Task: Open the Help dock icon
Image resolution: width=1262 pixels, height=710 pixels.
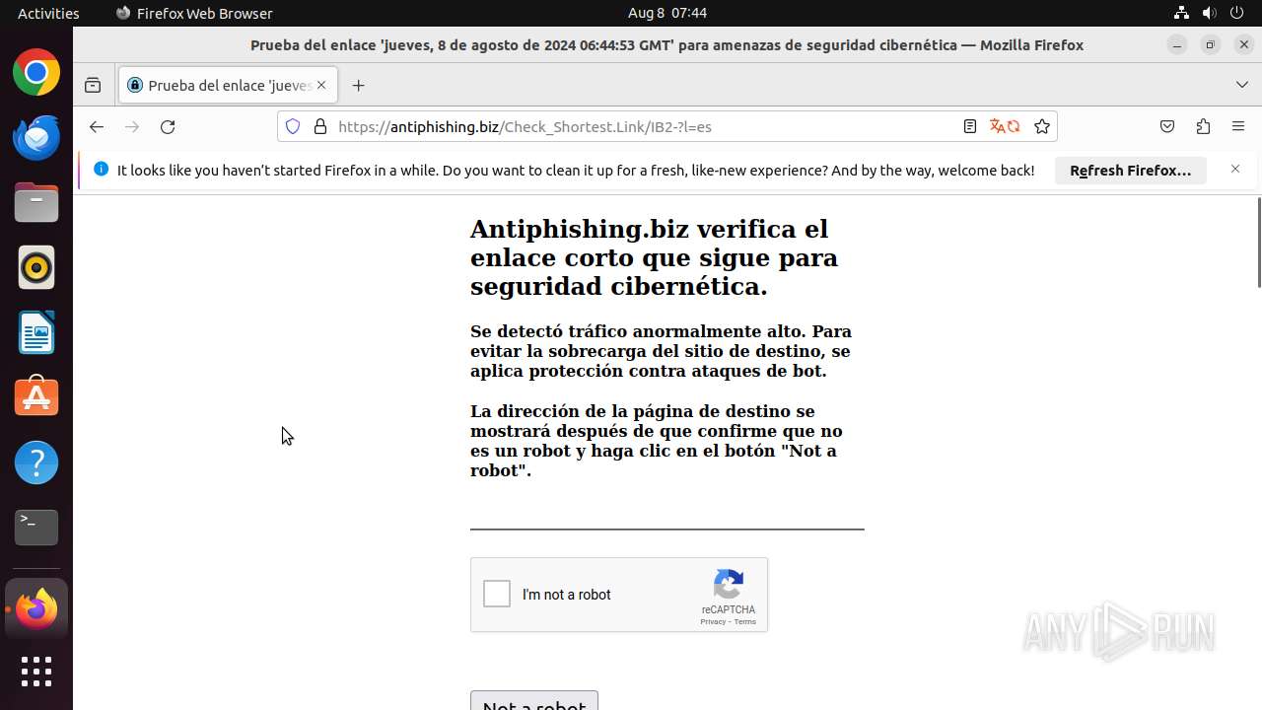Action: 36,462
